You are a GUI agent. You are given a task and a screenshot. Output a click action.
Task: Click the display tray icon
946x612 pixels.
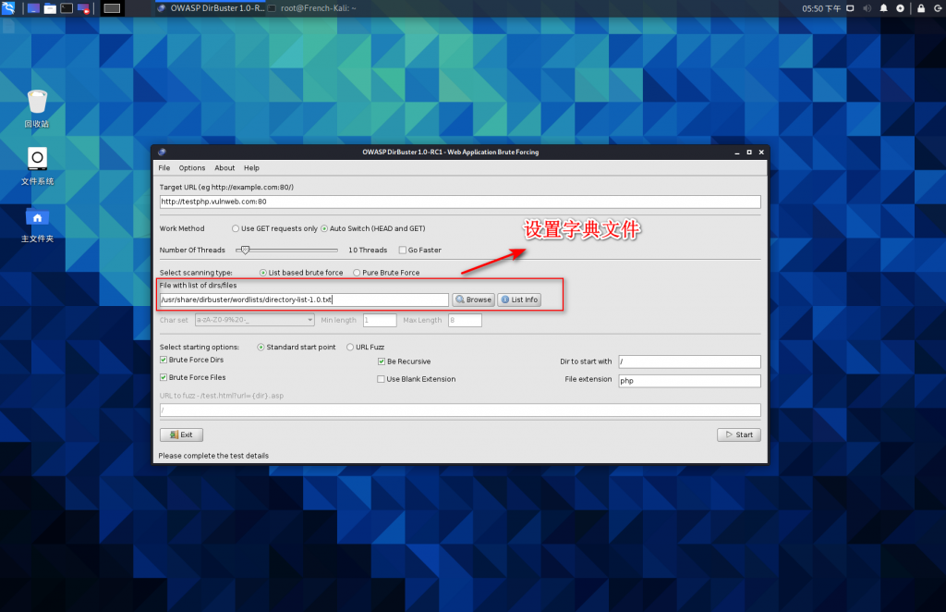click(850, 8)
